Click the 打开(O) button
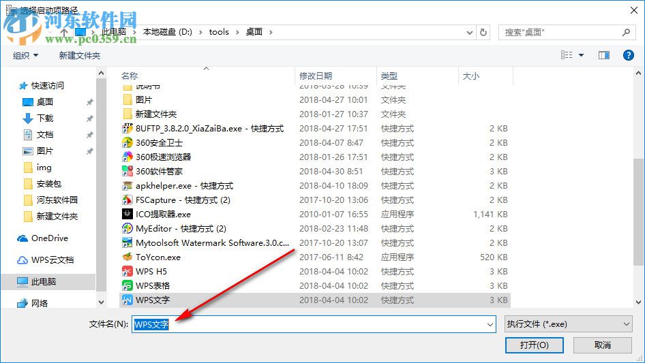 (x=535, y=345)
